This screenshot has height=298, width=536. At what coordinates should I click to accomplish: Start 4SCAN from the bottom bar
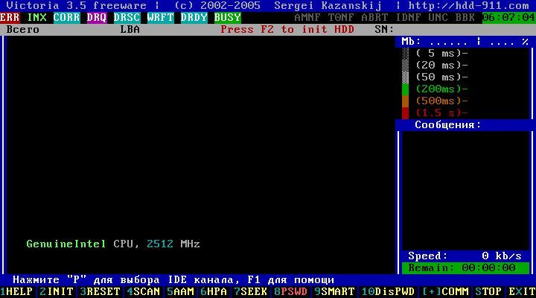(144, 292)
